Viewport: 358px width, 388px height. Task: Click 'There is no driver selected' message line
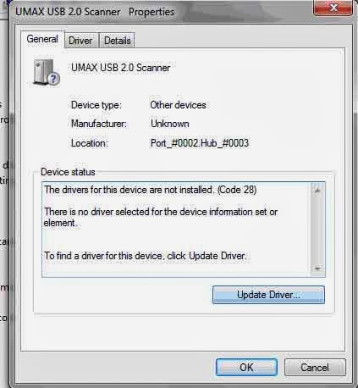(161, 217)
